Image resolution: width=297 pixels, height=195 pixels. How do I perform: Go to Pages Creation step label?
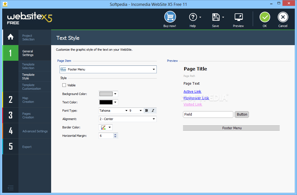(x=28, y=116)
